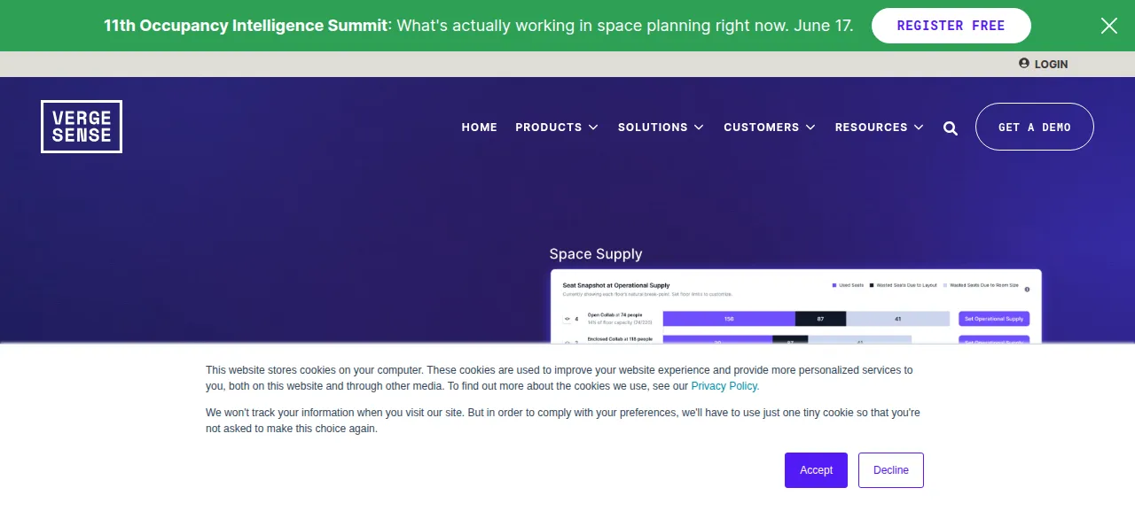
Task: Go to the HOME menu item
Action: pyautogui.click(x=480, y=128)
